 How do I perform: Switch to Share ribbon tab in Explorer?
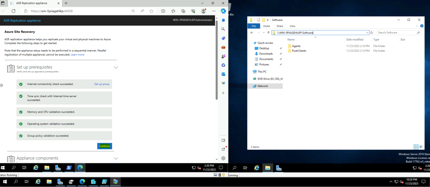[280, 26]
